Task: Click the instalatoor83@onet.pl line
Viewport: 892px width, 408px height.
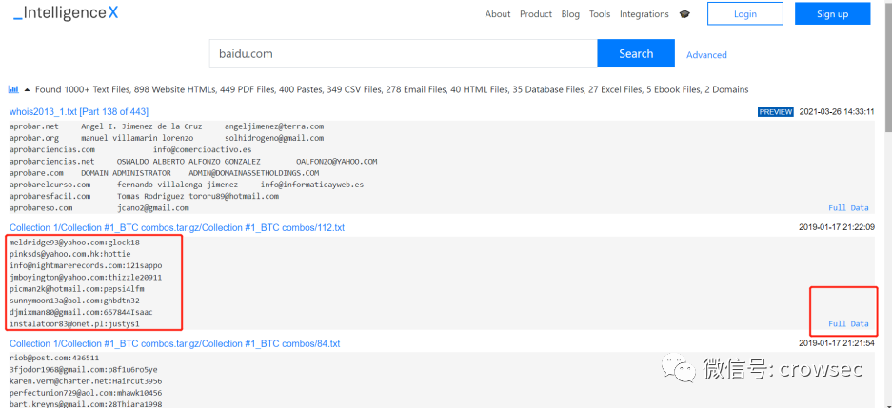Action: 74,324
